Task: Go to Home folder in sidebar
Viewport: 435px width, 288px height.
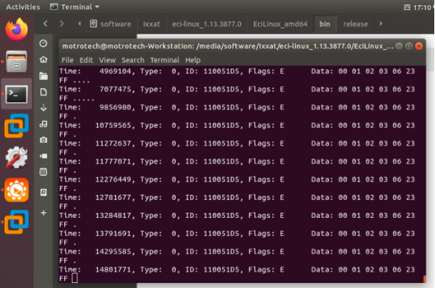Action: click(43, 59)
